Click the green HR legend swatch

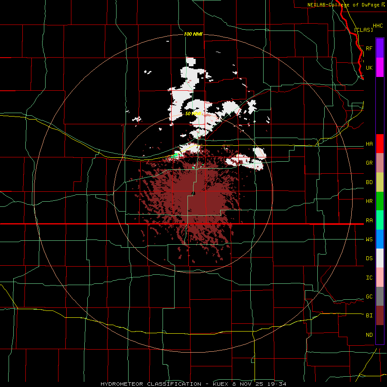point(380,201)
